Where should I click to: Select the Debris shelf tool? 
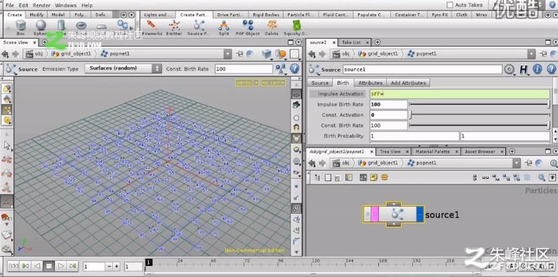coord(272,27)
